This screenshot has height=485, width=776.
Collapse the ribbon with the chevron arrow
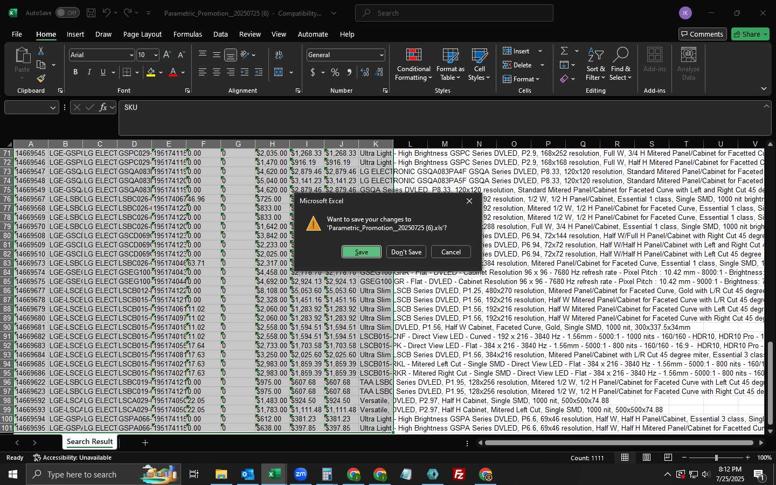tap(764, 89)
